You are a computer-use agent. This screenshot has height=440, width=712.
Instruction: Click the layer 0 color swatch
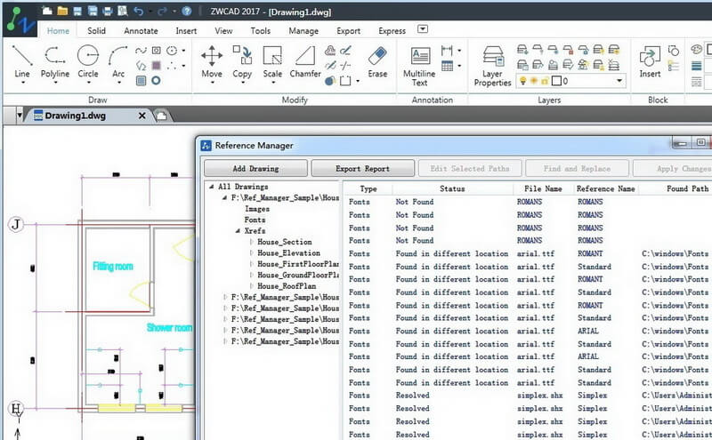(x=556, y=81)
